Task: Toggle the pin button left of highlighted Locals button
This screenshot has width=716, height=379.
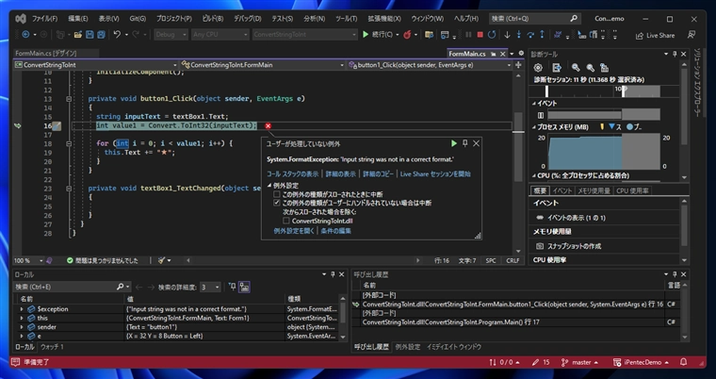Action: pyautogui.click(x=232, y=287)
